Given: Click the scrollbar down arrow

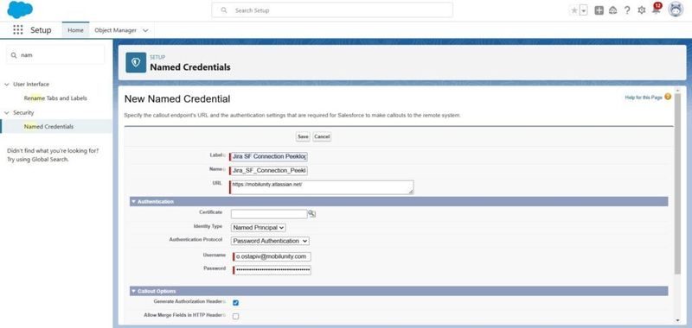Looking at the screenshot, I should tap(678, 320).
